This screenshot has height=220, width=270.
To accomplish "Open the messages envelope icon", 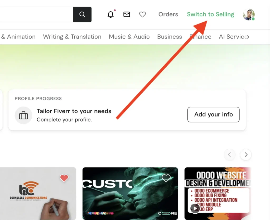I will [x=127, y=14].
